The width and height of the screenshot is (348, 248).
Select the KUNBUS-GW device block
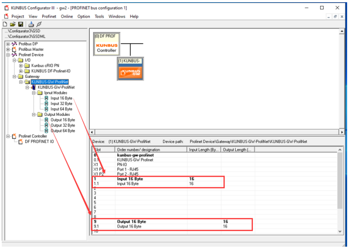click(x=130, y=69)
